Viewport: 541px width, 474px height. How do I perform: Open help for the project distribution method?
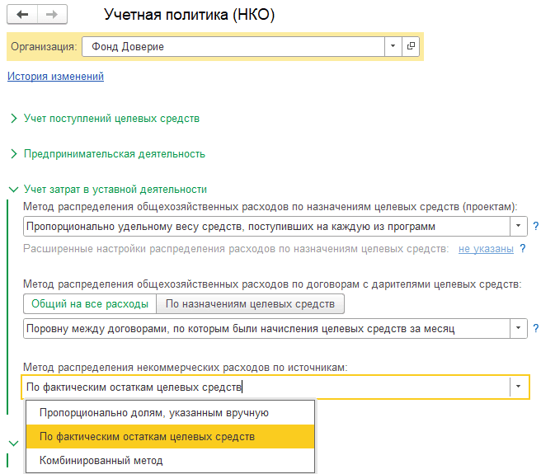(x=535, y=226)
